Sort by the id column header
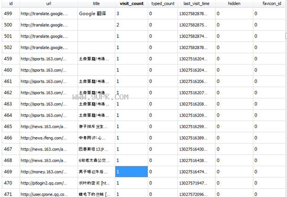 click(x=11, y=4)
